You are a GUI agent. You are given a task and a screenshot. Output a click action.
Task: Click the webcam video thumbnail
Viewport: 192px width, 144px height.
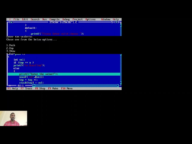click(x=13, y=118)
